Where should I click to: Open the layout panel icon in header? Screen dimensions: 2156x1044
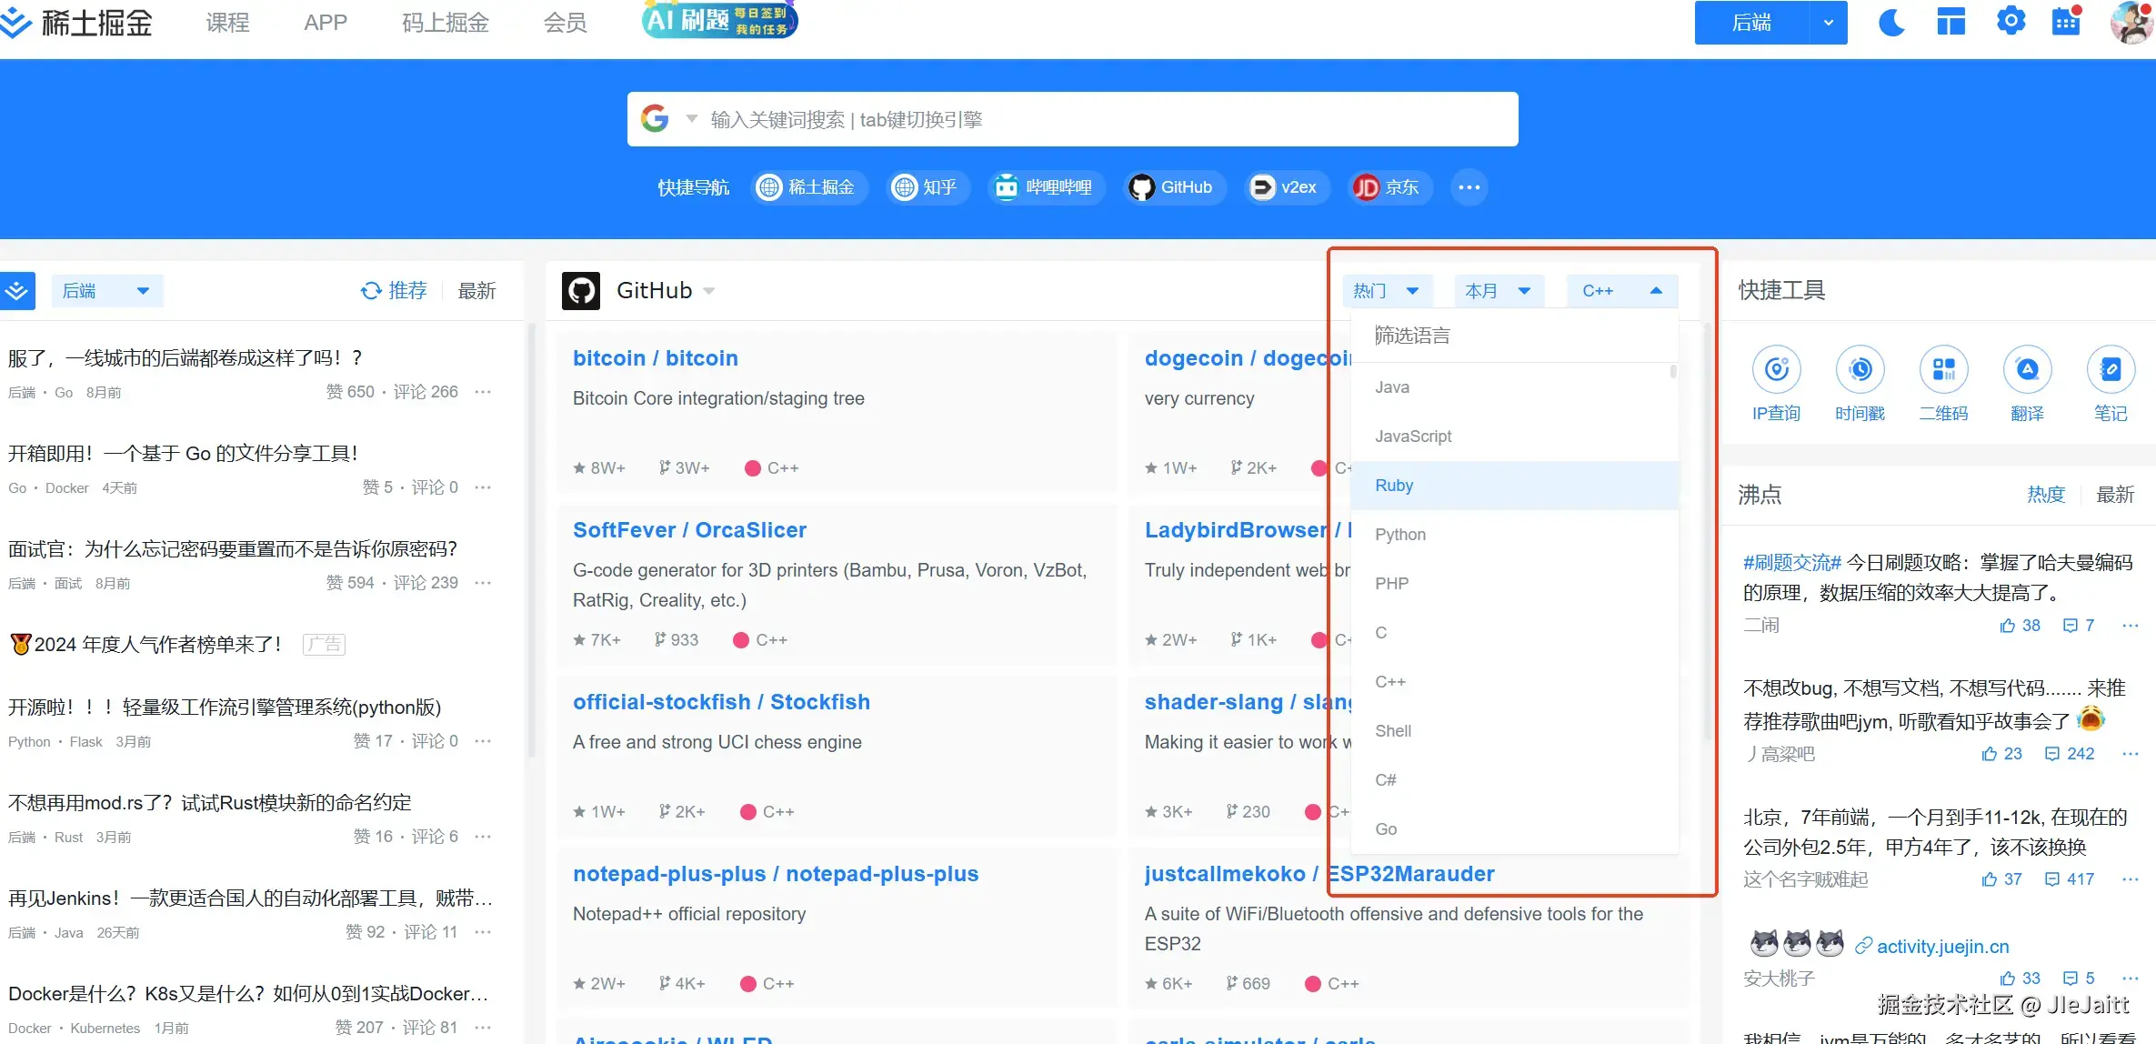click(1950, 22)
